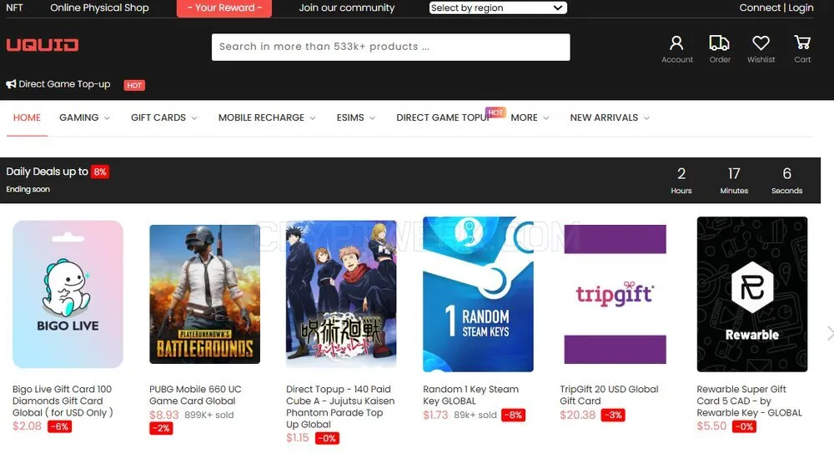Click the Daily Deals up to heading

click(47, 172)
